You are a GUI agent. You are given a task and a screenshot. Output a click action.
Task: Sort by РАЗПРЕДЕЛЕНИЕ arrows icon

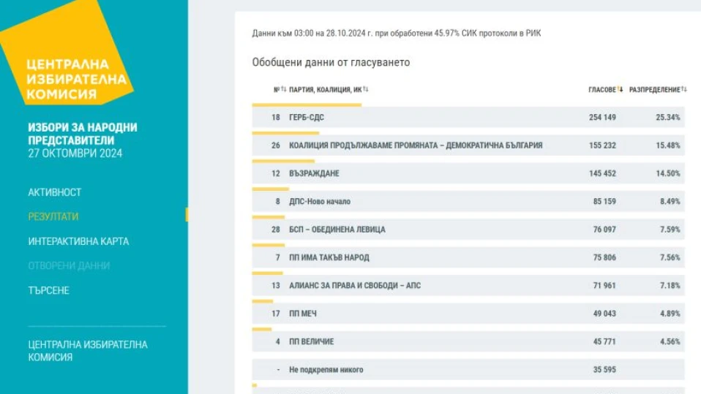pos(684,89)
